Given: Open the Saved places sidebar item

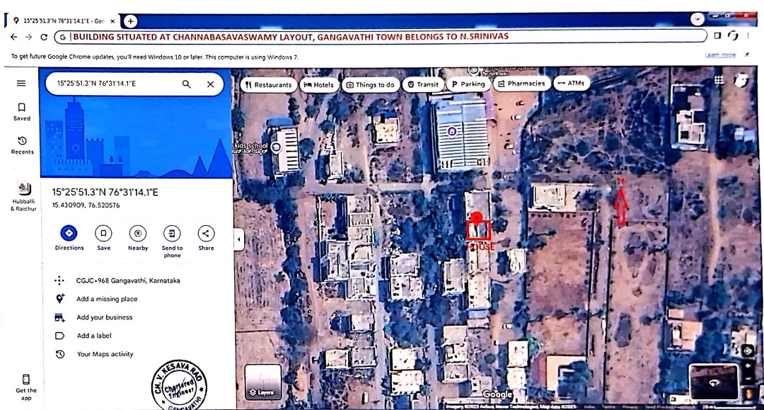Looking at the screenshot, I should pyautogui.click(x=21, y=112).
